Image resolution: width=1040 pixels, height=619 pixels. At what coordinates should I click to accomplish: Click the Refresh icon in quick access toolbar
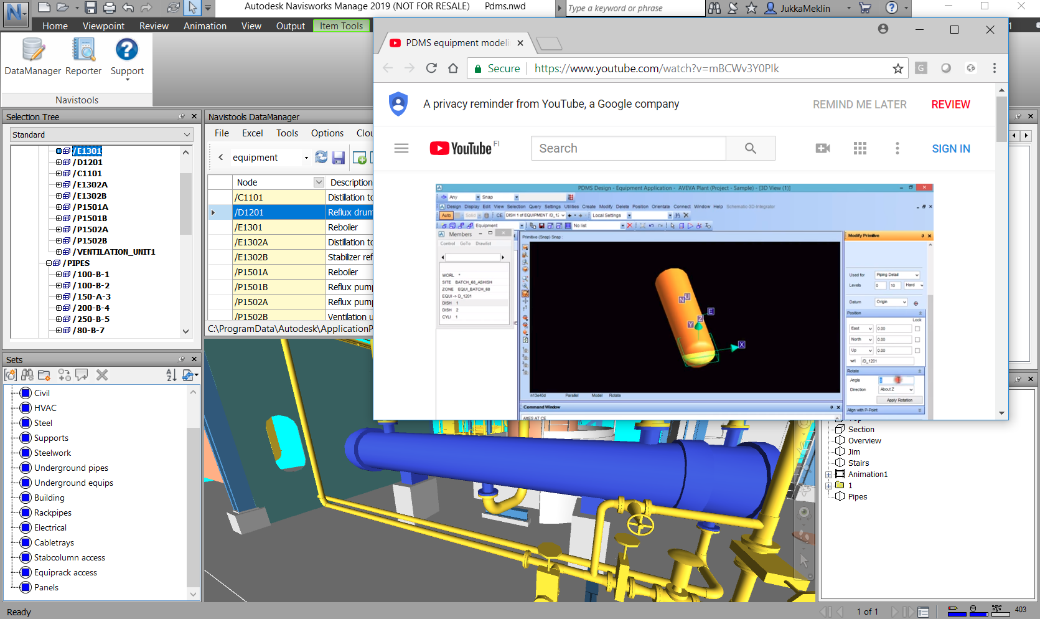tap(174, 7)
